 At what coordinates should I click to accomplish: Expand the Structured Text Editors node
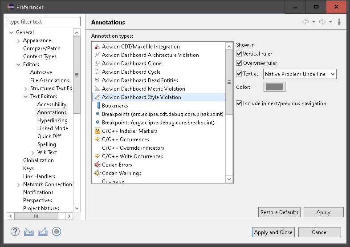click(26, 89)
